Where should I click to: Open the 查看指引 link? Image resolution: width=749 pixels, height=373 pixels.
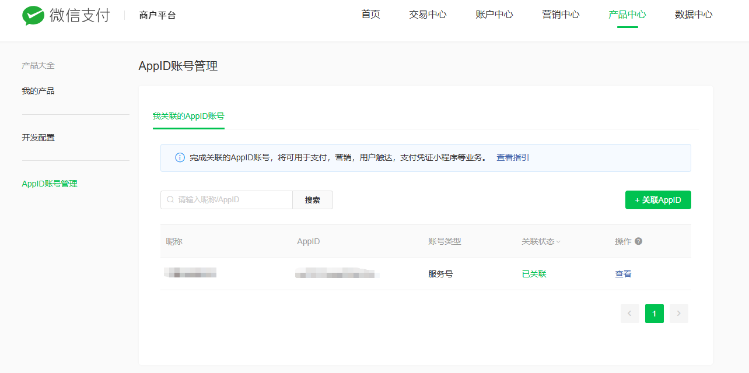(x=513, y=157)
